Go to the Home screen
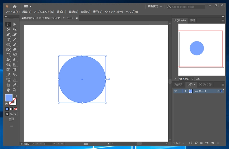This screenshot has width=229, height=149. click(x=15, y=7)
